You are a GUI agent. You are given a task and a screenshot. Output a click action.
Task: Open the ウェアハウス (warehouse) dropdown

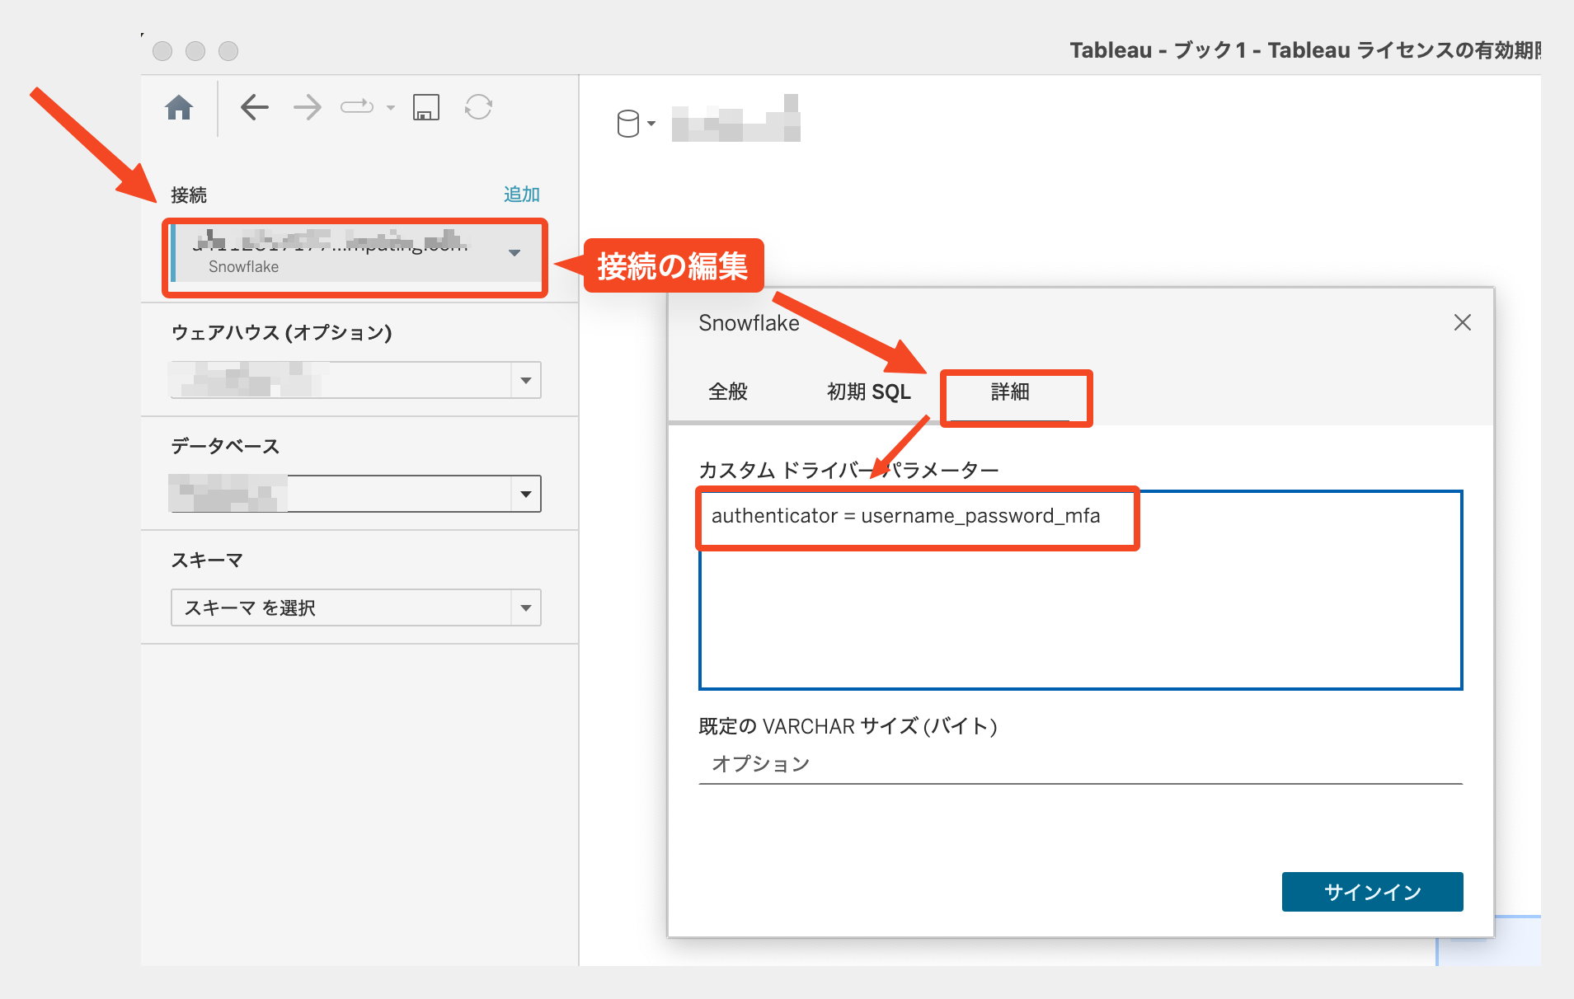tap(525, 380)
